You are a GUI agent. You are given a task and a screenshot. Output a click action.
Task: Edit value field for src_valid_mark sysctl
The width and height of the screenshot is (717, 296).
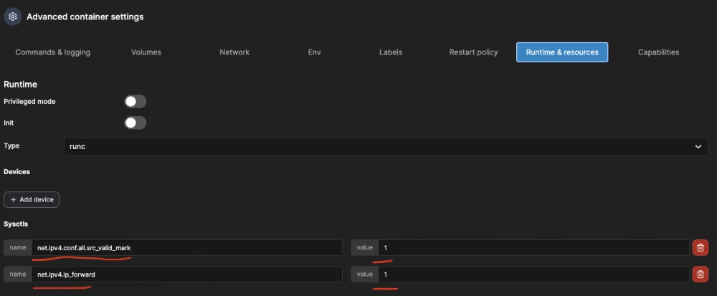[533, 248]
